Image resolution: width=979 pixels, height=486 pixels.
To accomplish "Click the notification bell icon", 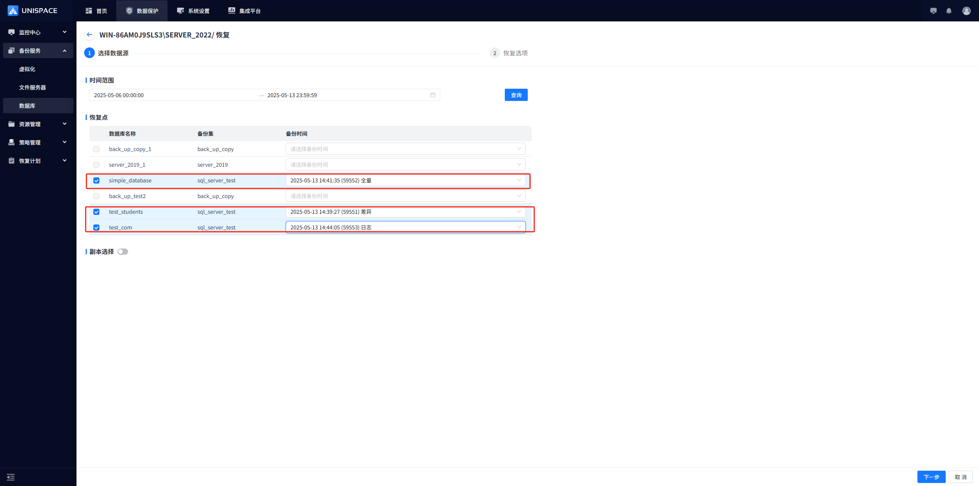I will [x=949, y=11].
